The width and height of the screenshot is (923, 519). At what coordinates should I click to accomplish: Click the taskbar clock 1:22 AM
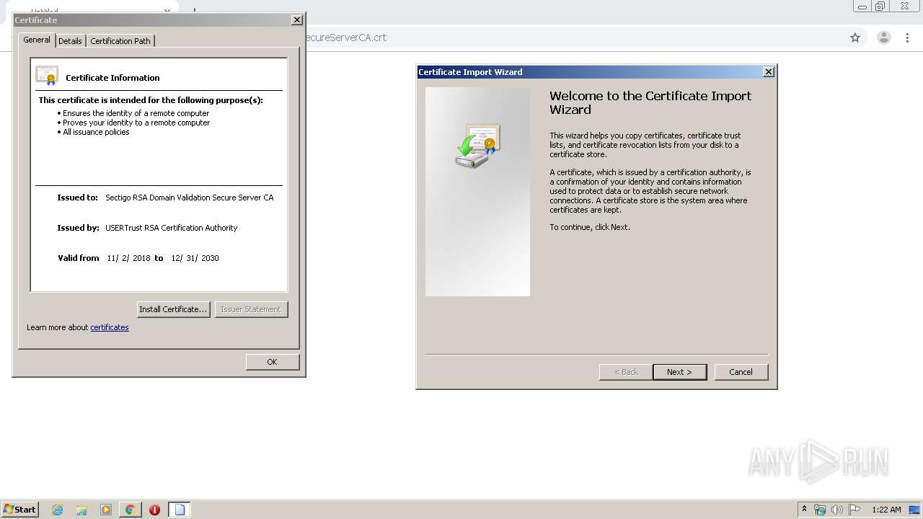(886, 510)
